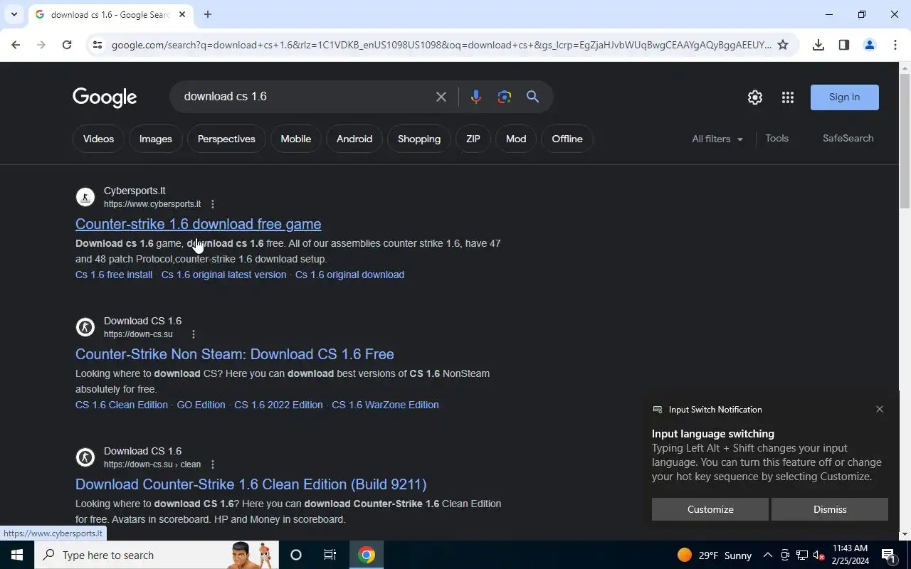The image size is (911, 569).
Task: Submit search with magnifier icon
Action: click(533, 97)
